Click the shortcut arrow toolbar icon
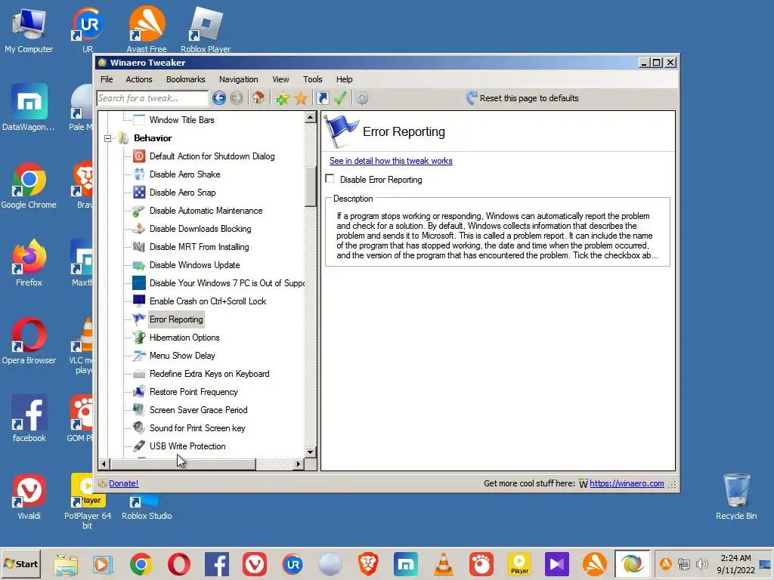 322,98
